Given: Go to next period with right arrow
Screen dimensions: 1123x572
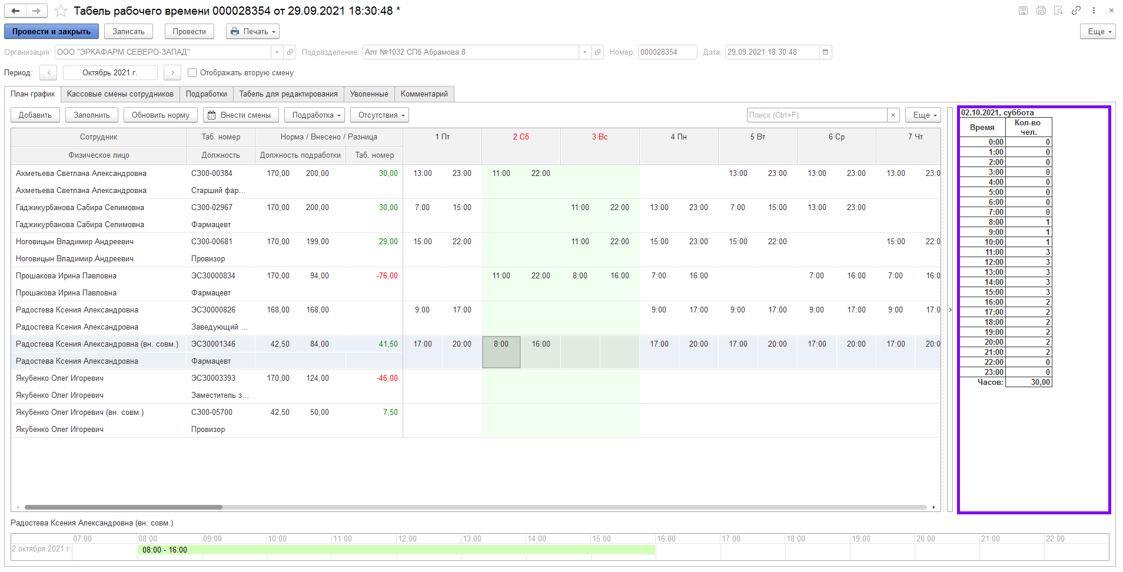Looking at the screenshot, I should point(172,73).
